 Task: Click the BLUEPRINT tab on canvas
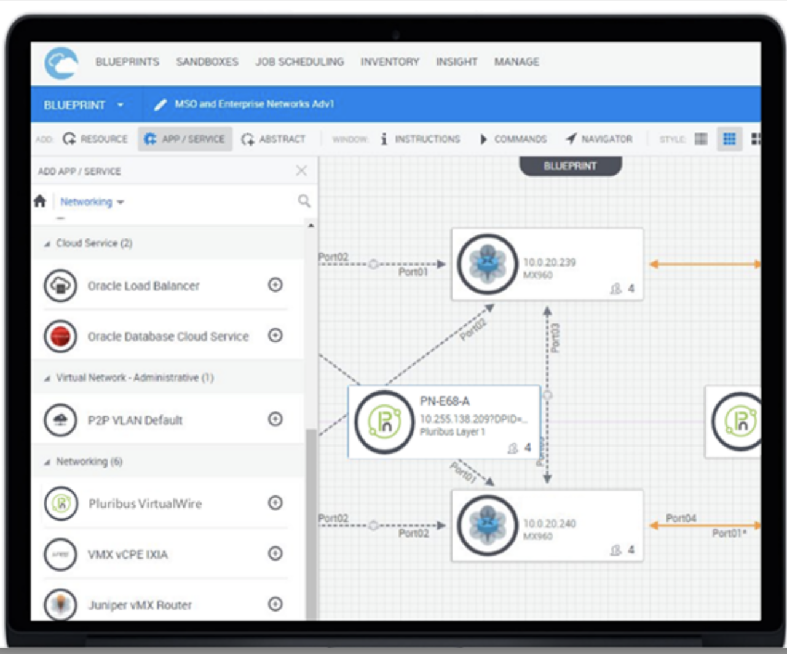point(570,166)
